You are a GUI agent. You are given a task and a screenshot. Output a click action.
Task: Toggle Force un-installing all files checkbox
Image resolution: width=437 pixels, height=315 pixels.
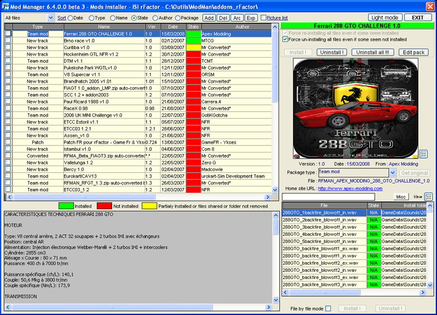pyautogui.click(x=285, y=40)
